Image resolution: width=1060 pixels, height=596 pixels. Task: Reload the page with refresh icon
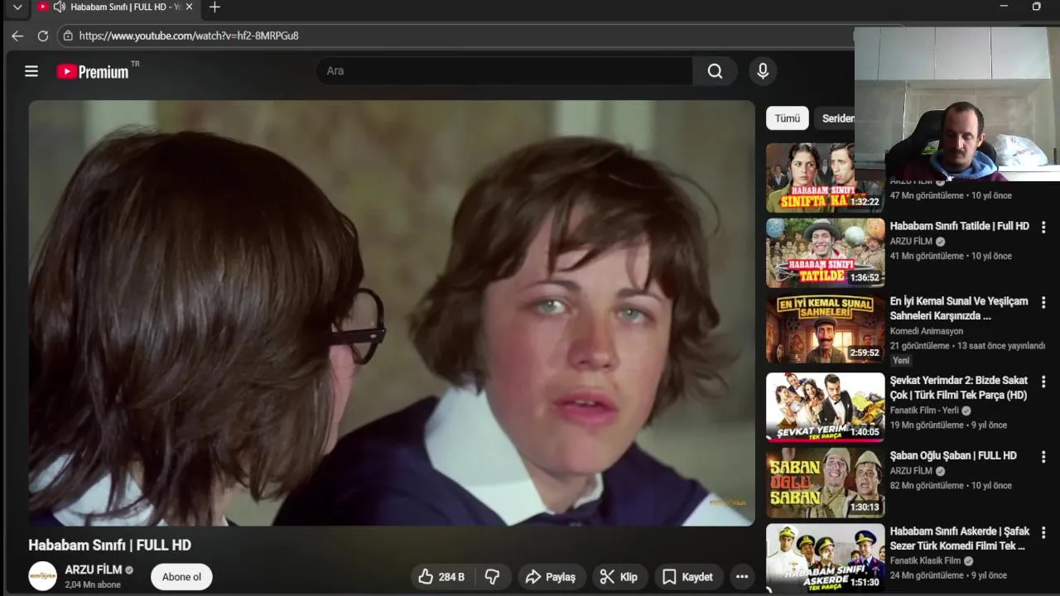pyautogui.click(x=43, y=36)
